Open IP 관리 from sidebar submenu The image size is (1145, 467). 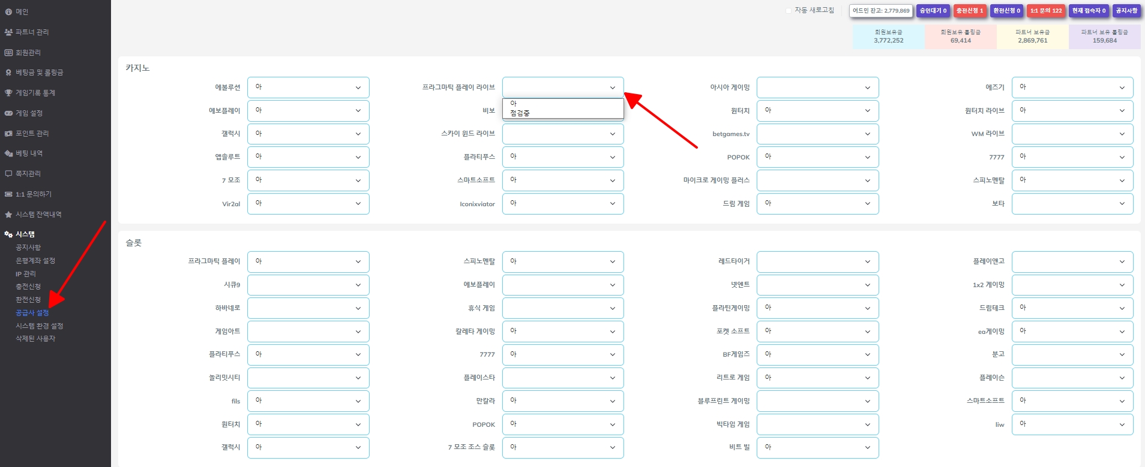click(26, 274)
